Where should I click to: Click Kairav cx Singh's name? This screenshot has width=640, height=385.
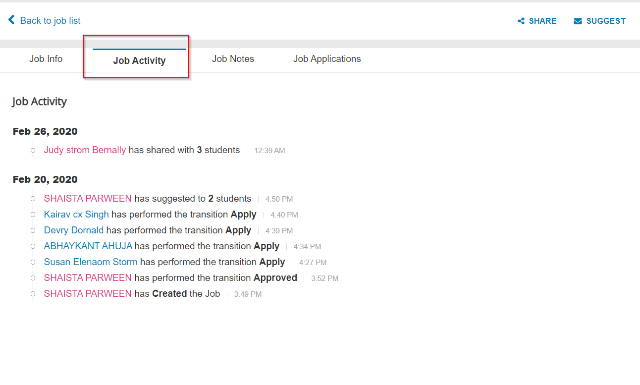point(76,215)
